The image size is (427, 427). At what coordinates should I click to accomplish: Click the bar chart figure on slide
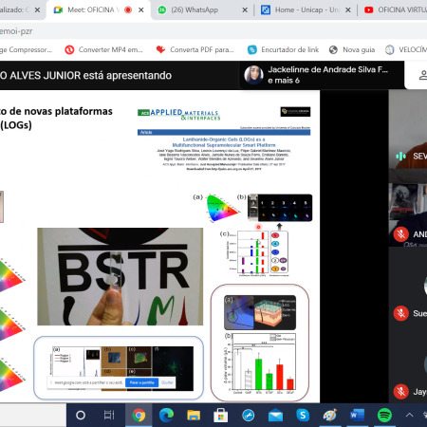coord(260,363)
